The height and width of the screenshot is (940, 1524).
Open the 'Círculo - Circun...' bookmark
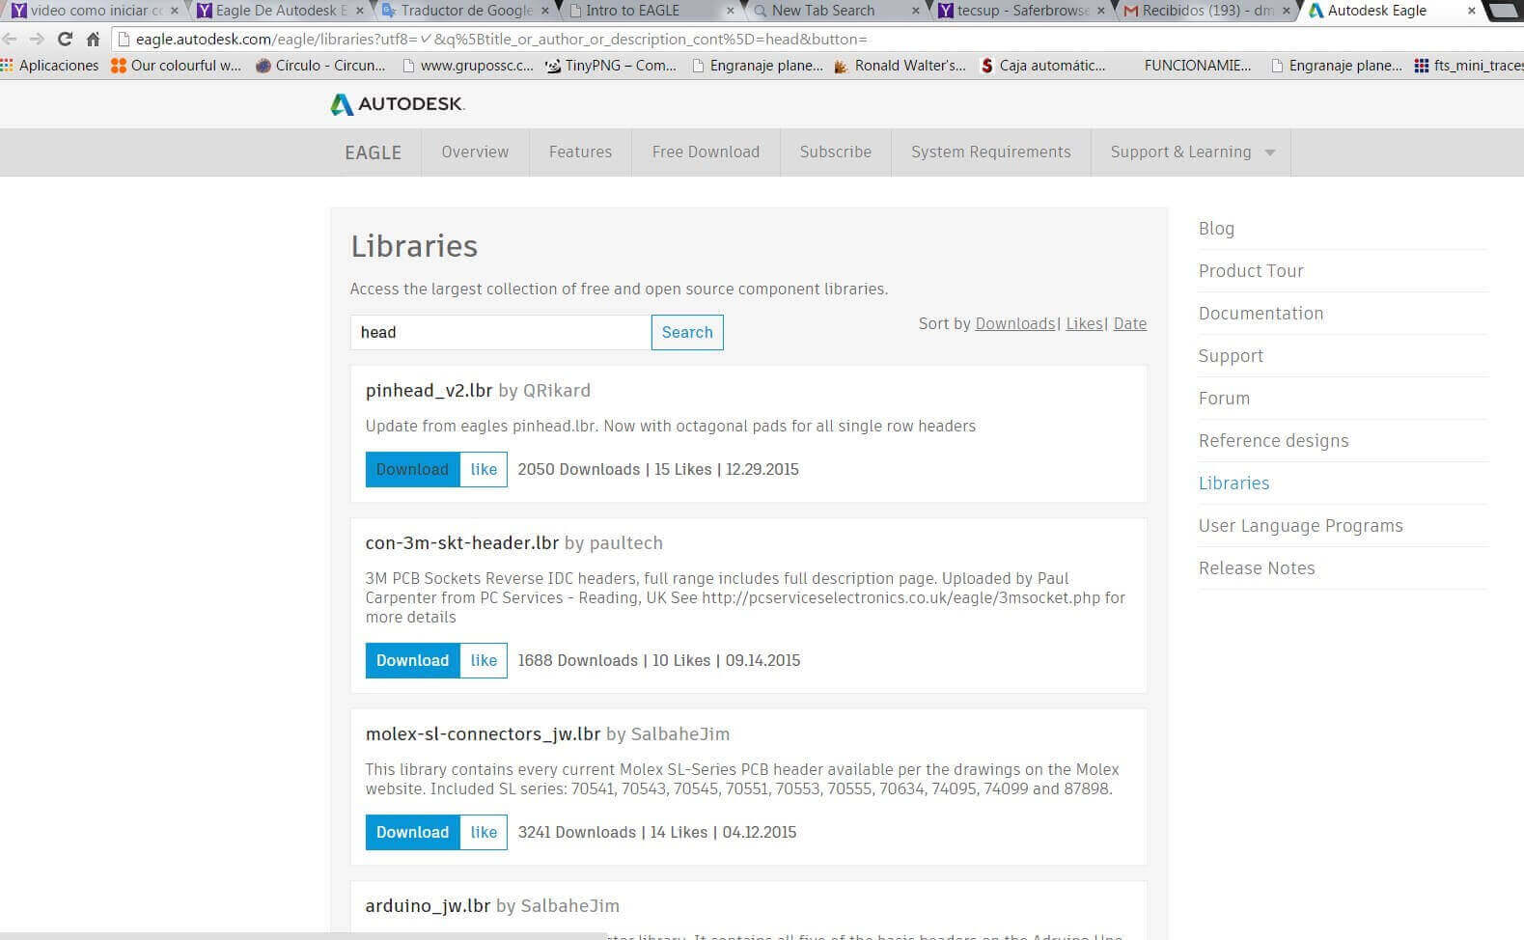pyautogui.click(x=320, y=66)
